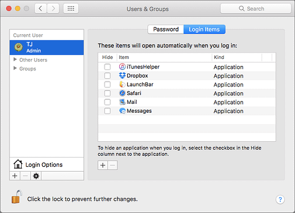Click the unlocked padlock icon
This screenshot has height=213, width=295.
(16, 197)
